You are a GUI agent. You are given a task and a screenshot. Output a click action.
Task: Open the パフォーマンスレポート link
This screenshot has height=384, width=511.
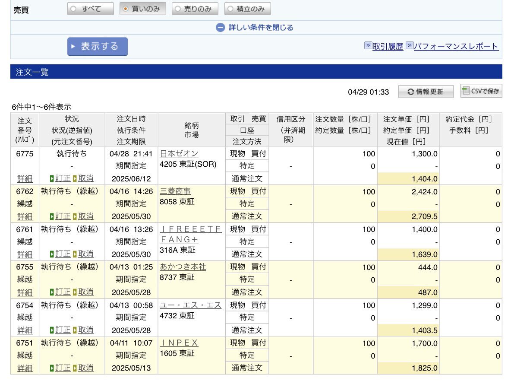click(x=456, y=46)
